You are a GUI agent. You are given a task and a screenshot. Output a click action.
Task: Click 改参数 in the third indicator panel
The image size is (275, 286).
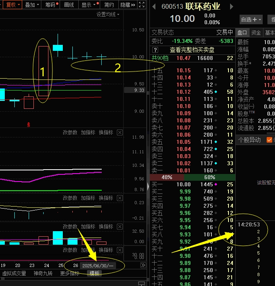[x=70, y=226]
